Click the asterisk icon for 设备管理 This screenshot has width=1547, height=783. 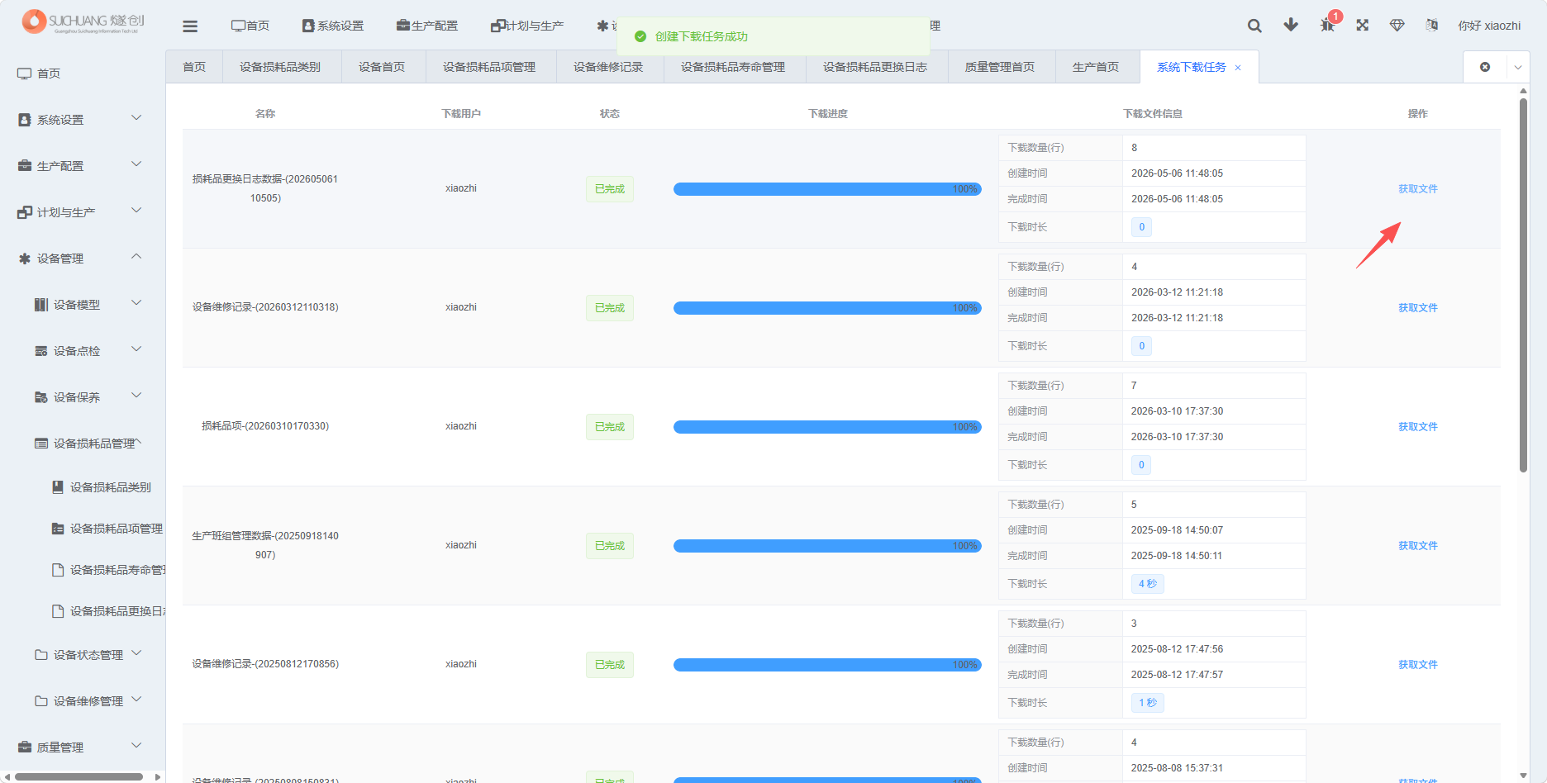click(25, 259)
